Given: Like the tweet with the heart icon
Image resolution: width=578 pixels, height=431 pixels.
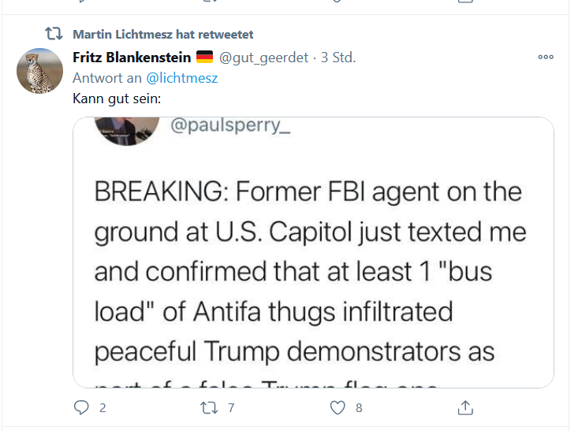Looking at the screenshot, I should click(x=338, y=407).
